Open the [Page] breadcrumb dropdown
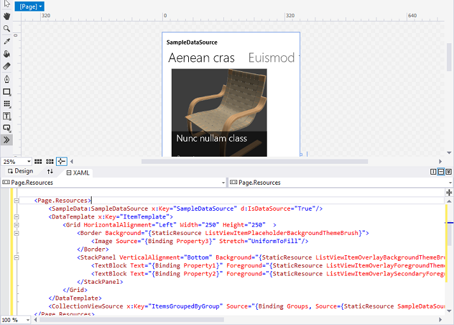 point(29,6)
